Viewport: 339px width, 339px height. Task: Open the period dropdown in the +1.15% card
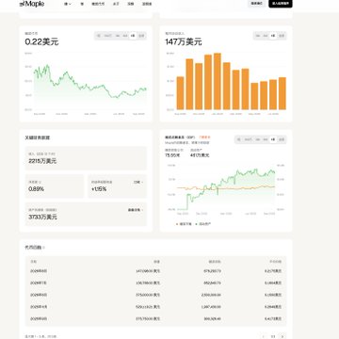(x=137, y=182)
